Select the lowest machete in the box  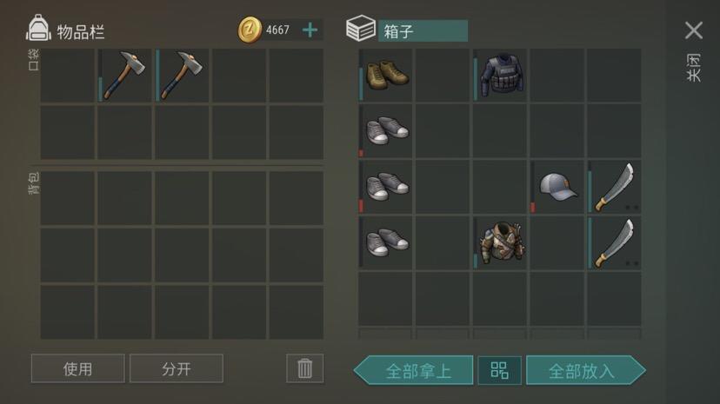click(x=615, y=243)
